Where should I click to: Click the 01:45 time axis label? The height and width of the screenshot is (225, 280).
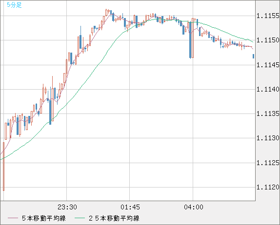130,207
